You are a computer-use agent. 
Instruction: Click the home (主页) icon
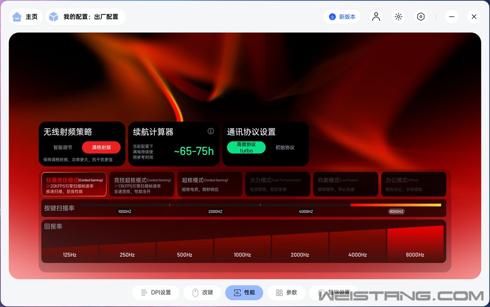(17, 17)
